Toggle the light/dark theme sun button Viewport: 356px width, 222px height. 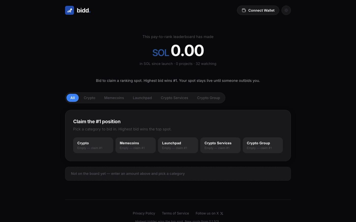coord(286,10)
